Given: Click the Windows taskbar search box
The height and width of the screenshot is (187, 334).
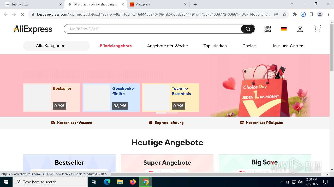Looking at the screenshot, I should click(50, 182).
